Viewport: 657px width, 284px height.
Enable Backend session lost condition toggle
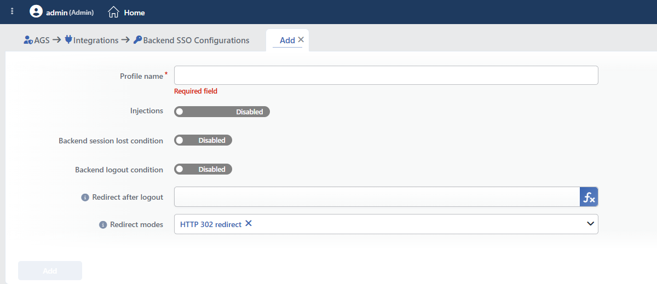click(203, 141)
